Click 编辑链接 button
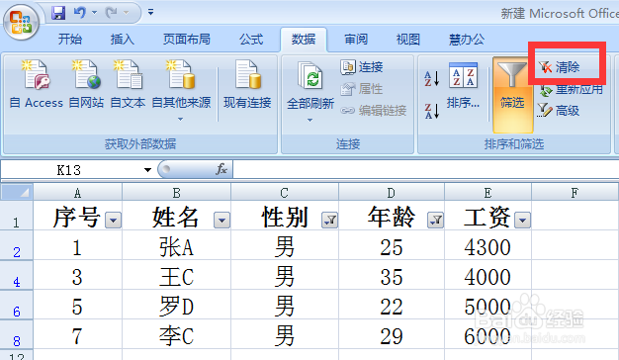The image size is (619, 360). (374, 111)
